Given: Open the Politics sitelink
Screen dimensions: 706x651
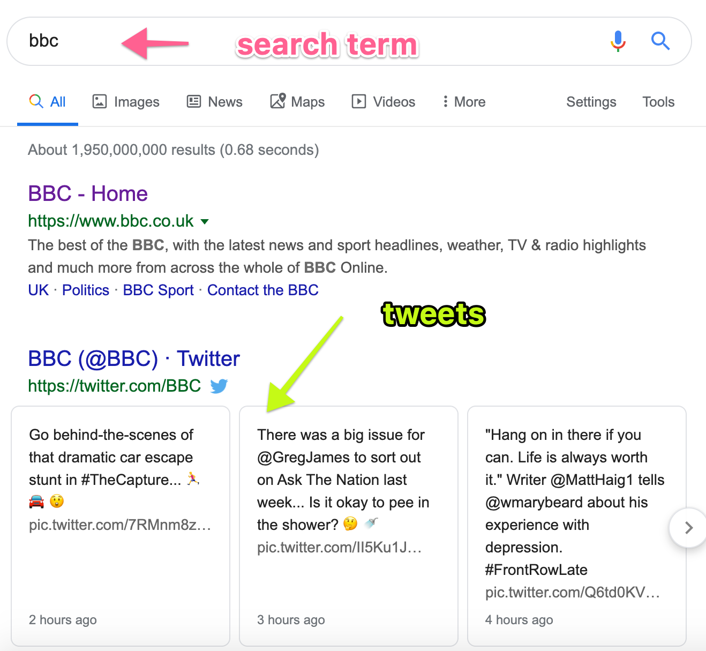Looking at the screenshot, I should pos(86,290).
